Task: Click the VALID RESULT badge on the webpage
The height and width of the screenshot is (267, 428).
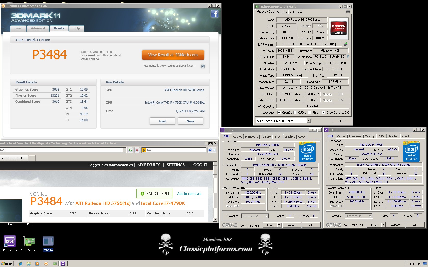Action: [x=154, y=194]
